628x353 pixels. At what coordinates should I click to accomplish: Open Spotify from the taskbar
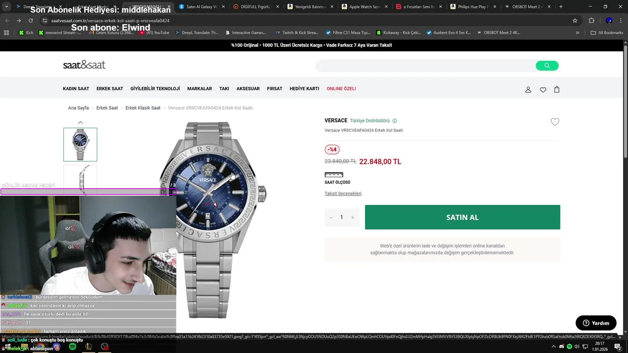73,347
